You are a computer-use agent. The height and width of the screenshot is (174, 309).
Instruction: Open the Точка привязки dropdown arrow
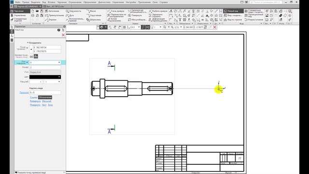pos(27,48)
